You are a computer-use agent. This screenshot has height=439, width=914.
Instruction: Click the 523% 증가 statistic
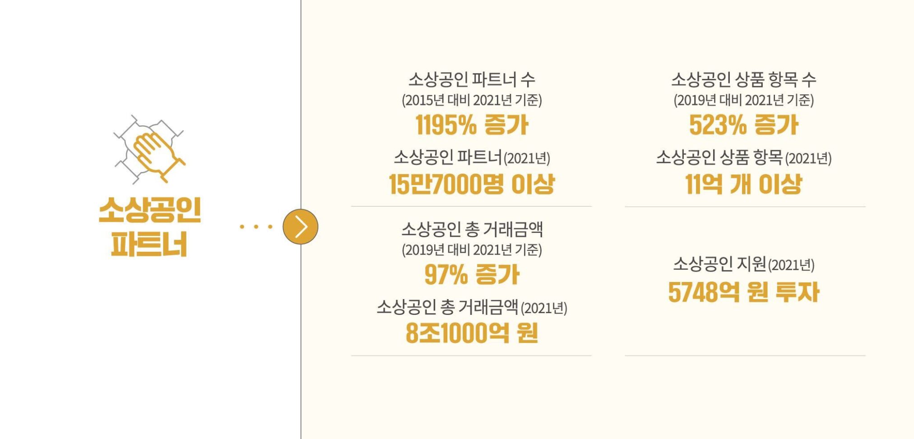744,125
